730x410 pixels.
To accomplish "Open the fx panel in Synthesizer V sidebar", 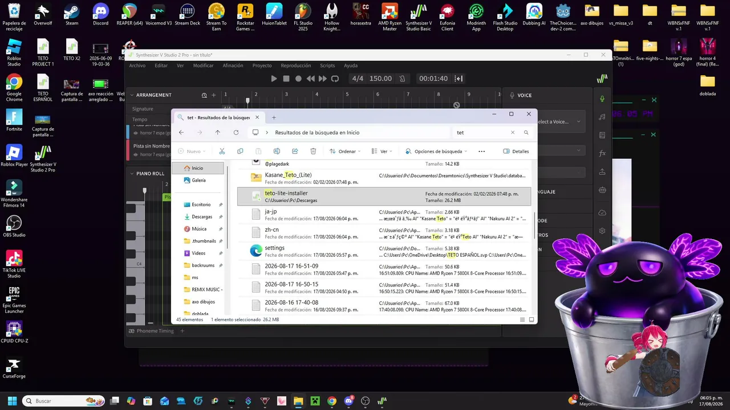I will tap(602, 154).
